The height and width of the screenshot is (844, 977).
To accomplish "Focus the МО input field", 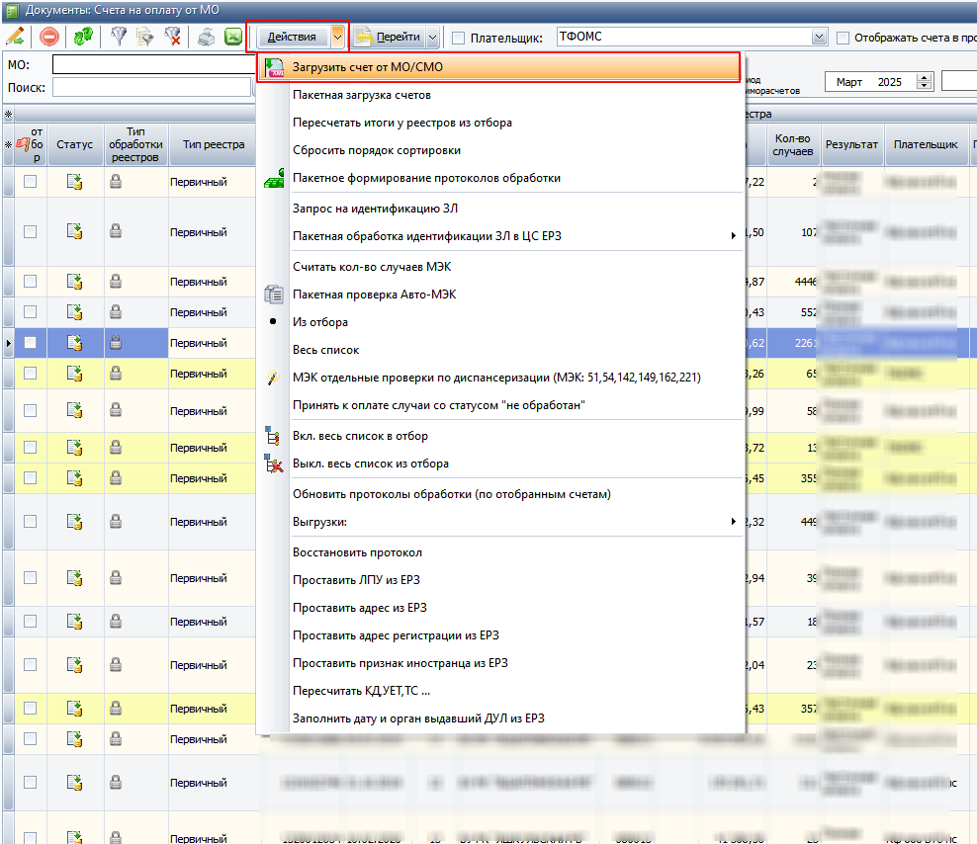I will click(153, 65).
